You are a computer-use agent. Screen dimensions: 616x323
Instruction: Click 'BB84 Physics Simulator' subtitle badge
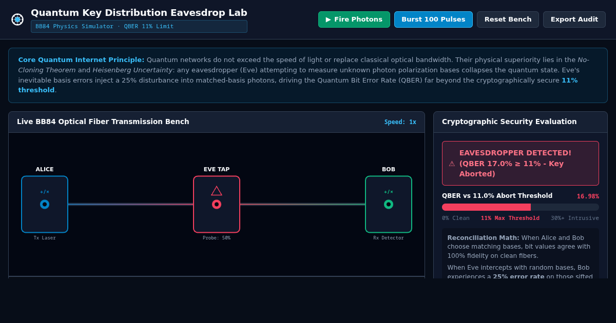[139, 26]
